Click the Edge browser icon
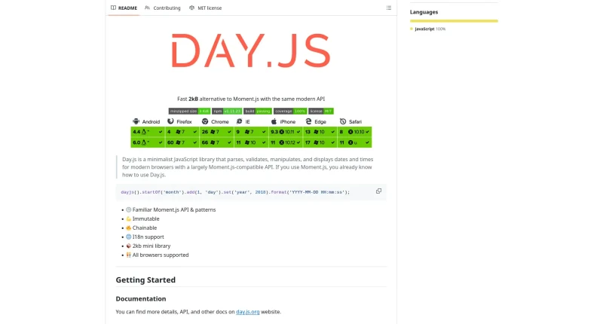 pyautogui.click(x=308, y=121)
